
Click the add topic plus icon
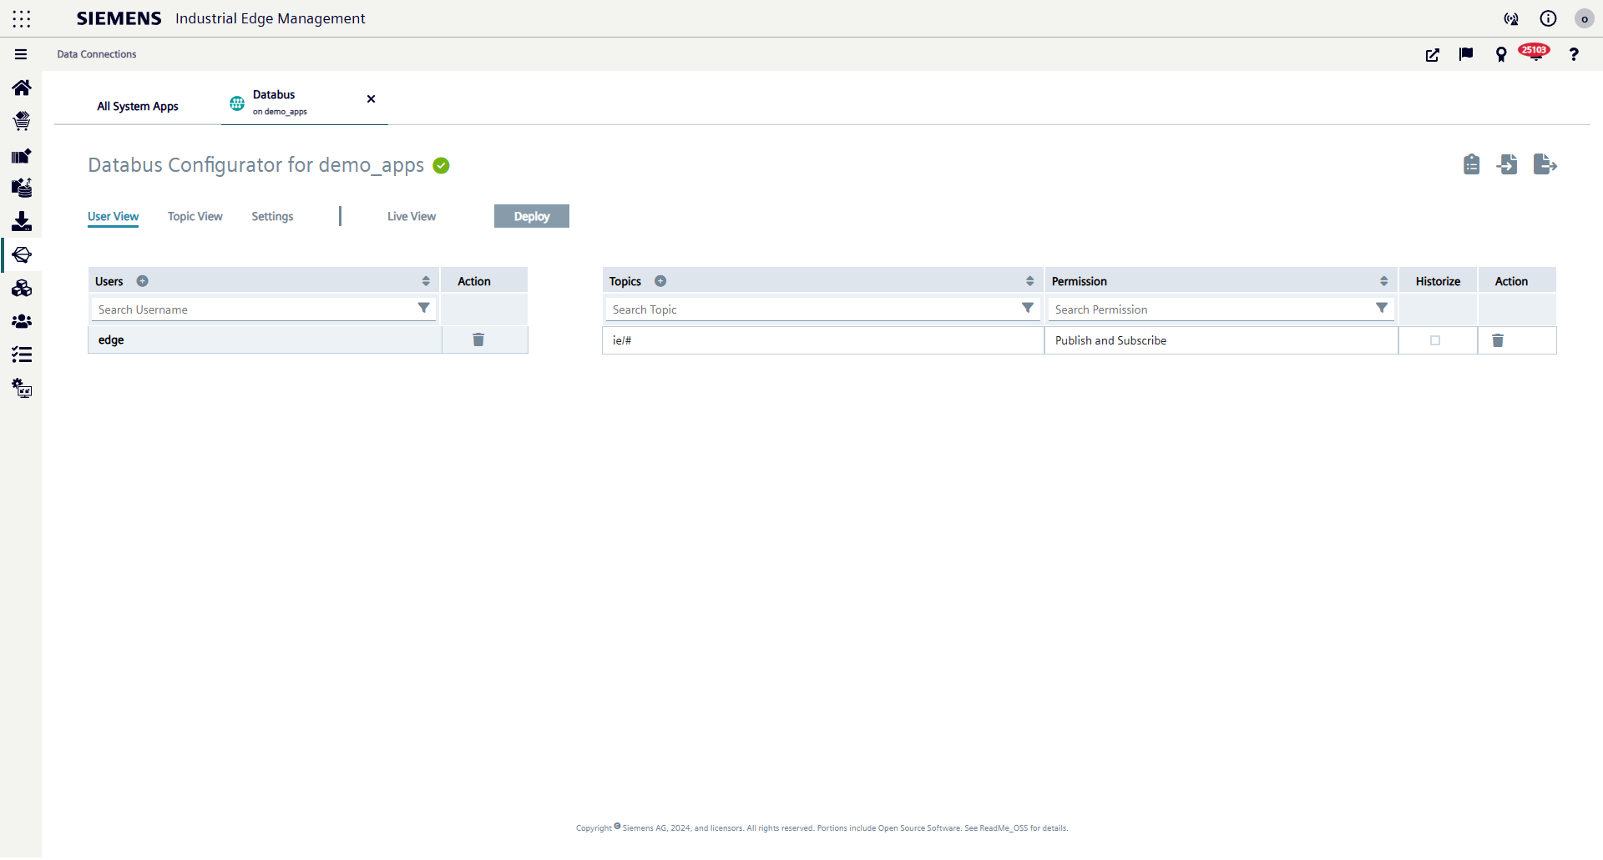(x=660, y=281)
